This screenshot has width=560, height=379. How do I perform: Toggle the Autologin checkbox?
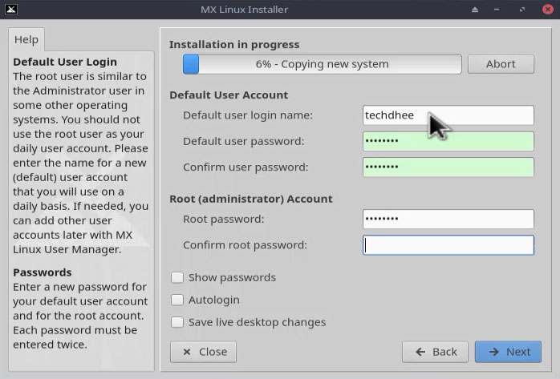[x=177, y=300]
